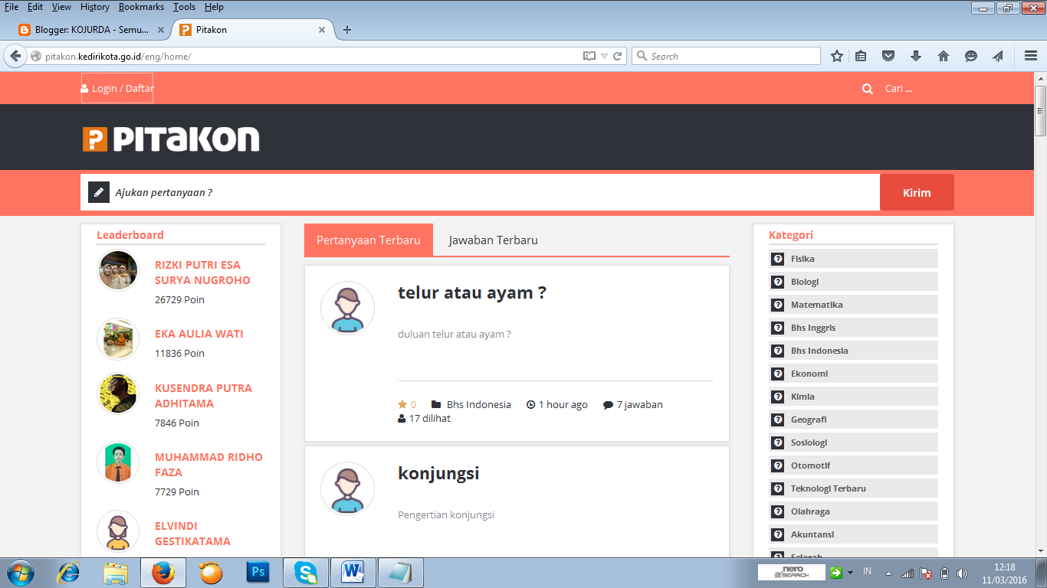1047x588 pixels.
Task: Open Kusendra Putra Adhitama profile
Action: pos(203,396)
